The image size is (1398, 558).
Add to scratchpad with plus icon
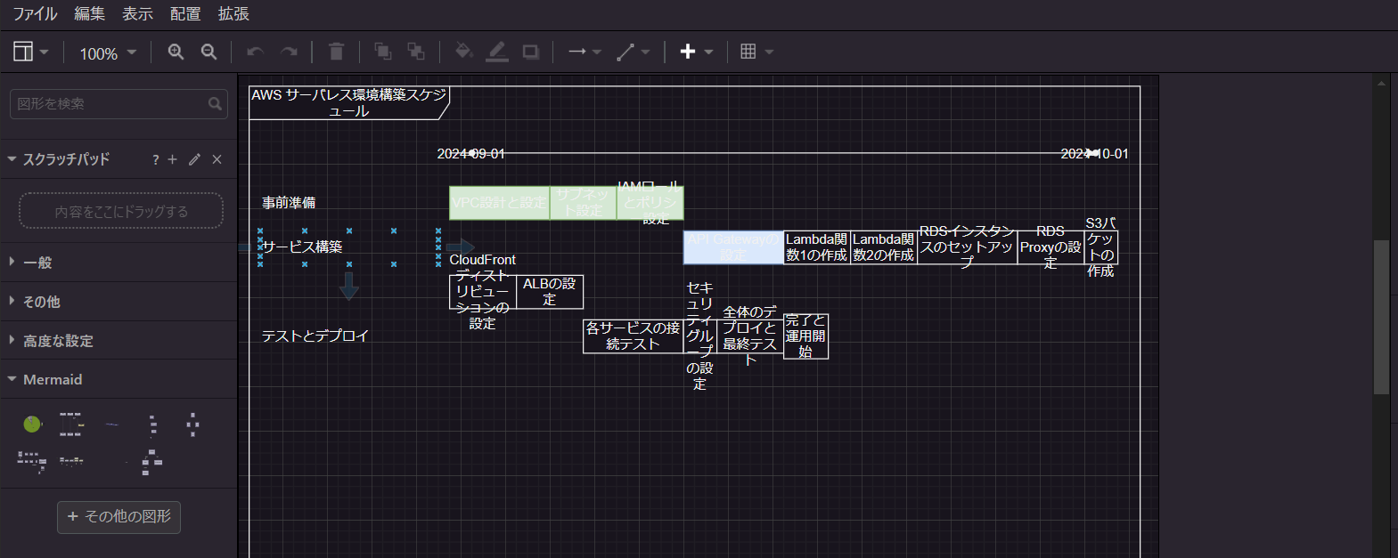click(x=172, y=159)
